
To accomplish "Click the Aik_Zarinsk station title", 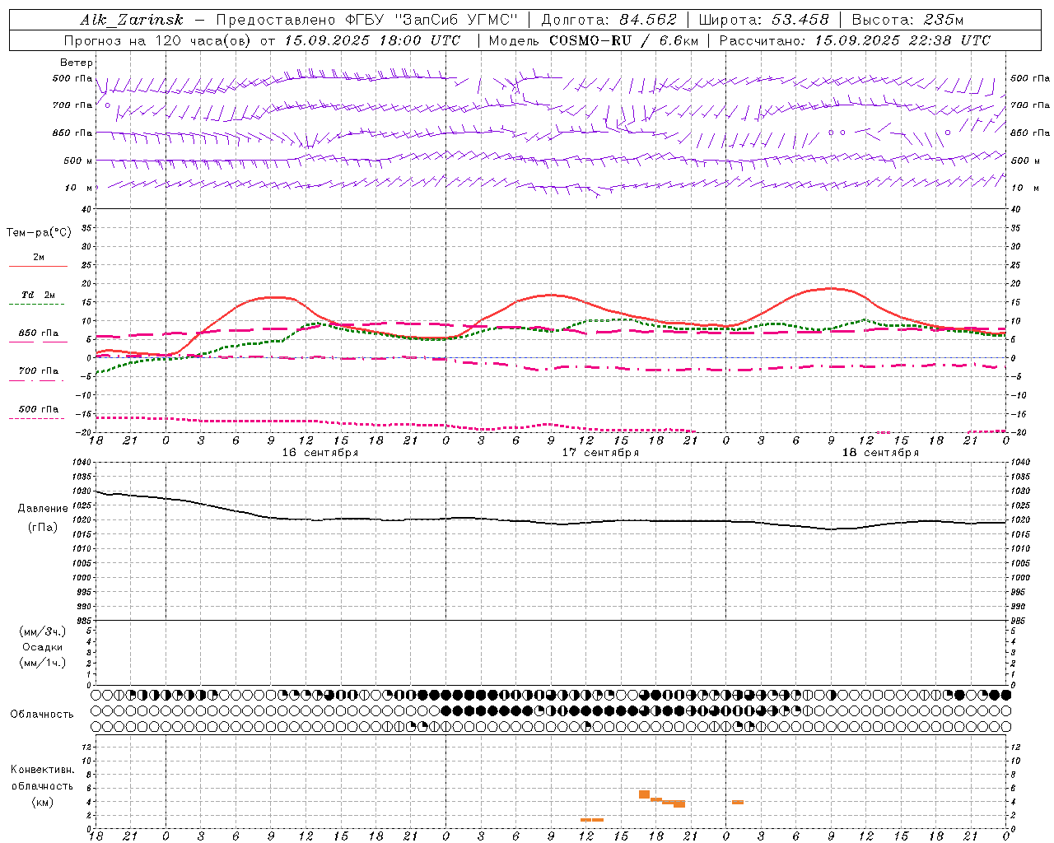I will [x=132, y=20].
